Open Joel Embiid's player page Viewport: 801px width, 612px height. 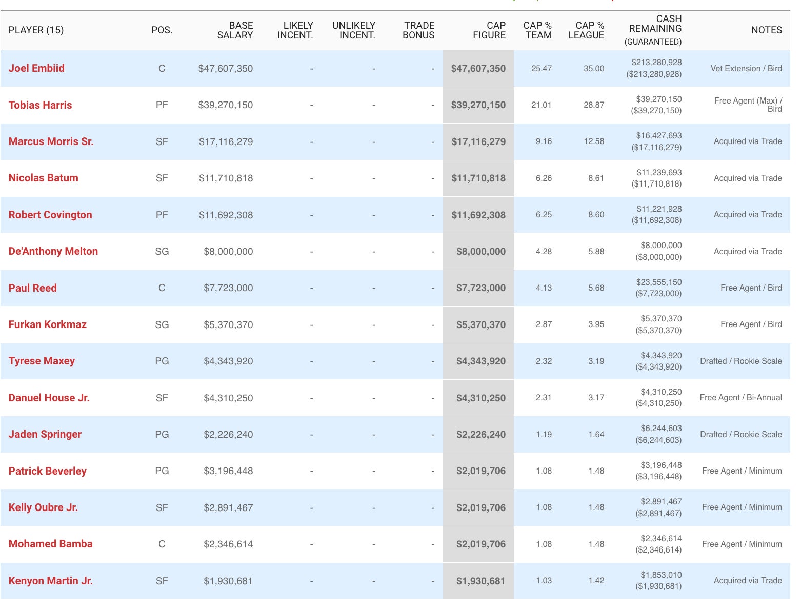(x=36, y=68)
